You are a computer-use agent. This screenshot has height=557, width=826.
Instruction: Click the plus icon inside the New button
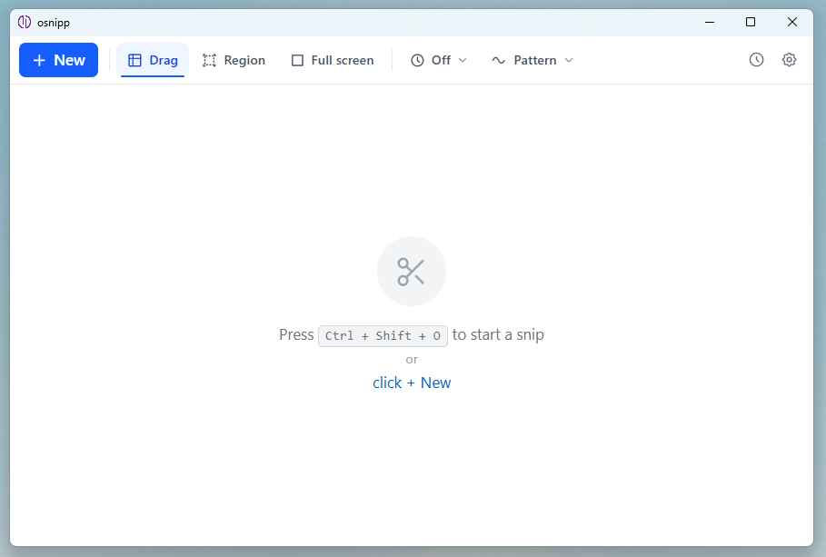[38, 59]
